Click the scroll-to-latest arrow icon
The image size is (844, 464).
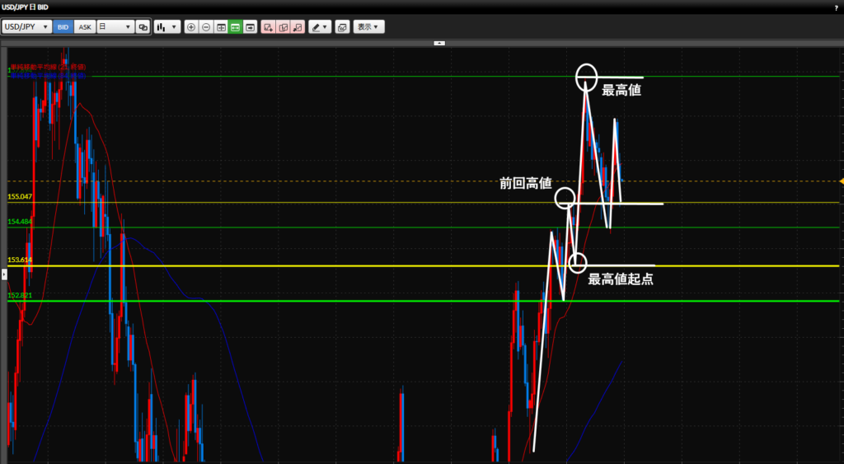(250, 26)
